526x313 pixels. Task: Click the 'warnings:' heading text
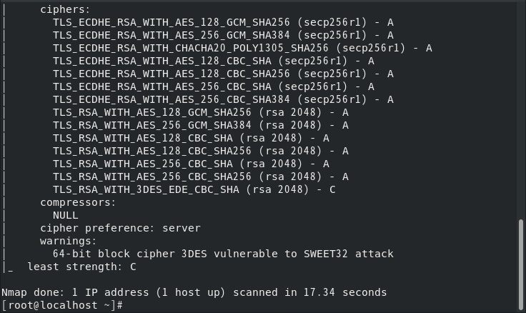(x=69, y=241)
